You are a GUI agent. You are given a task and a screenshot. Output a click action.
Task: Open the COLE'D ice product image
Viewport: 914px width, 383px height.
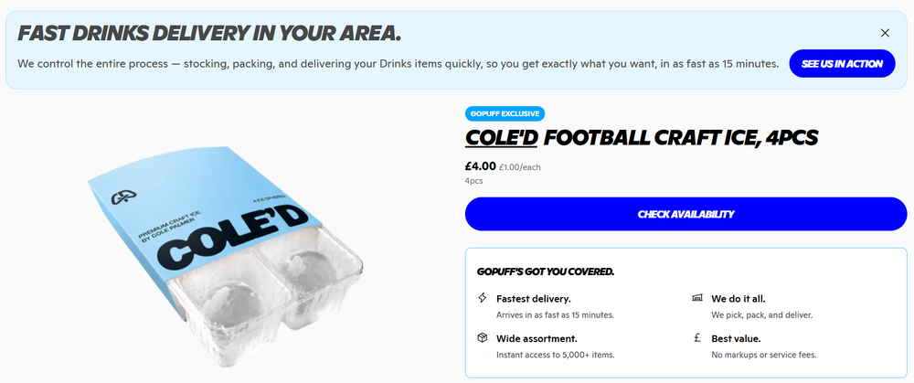pyautogui.click(x=225, y=257)
